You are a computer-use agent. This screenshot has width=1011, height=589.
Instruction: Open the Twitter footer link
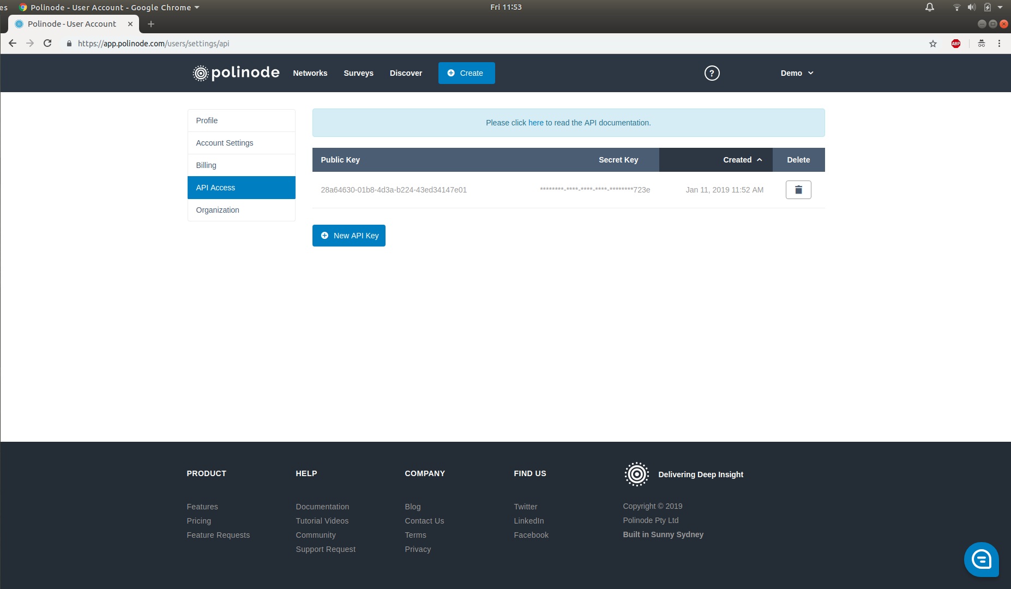(x=525, y=507)
